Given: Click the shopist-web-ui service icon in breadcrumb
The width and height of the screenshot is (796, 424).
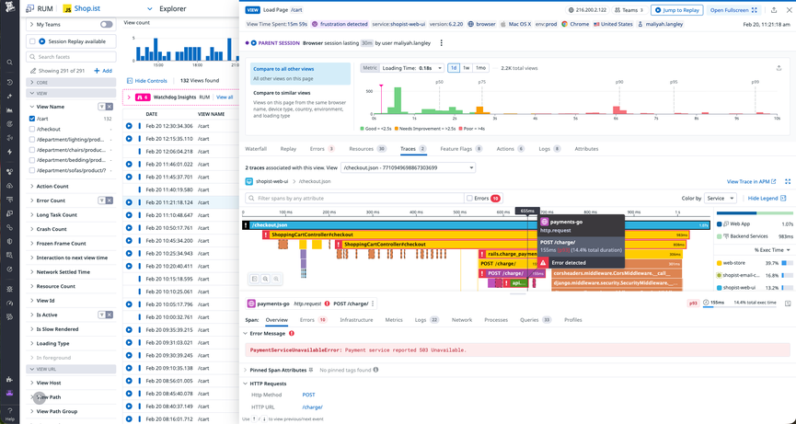Looking at the screenshot, I should point(248,181).
